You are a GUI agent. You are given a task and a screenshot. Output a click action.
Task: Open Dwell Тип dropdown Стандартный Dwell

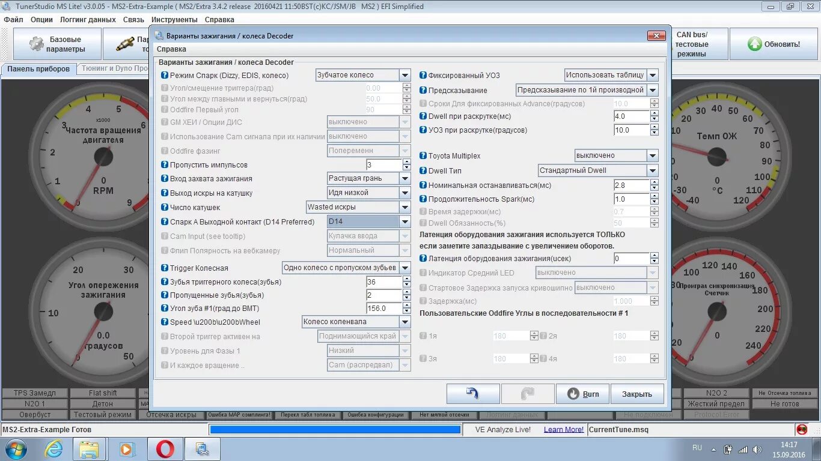[x=598, y=170]
